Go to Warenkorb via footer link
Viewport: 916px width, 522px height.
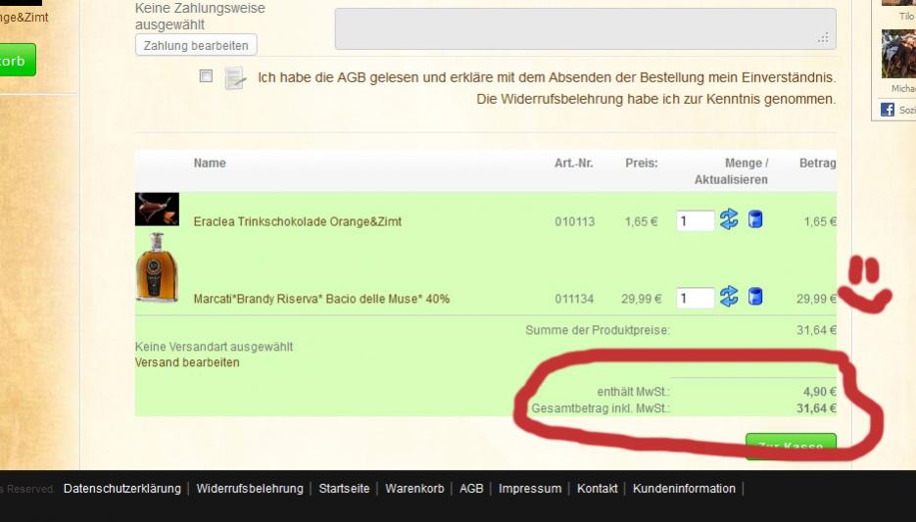pyautogui.click(x=414, y=489)
